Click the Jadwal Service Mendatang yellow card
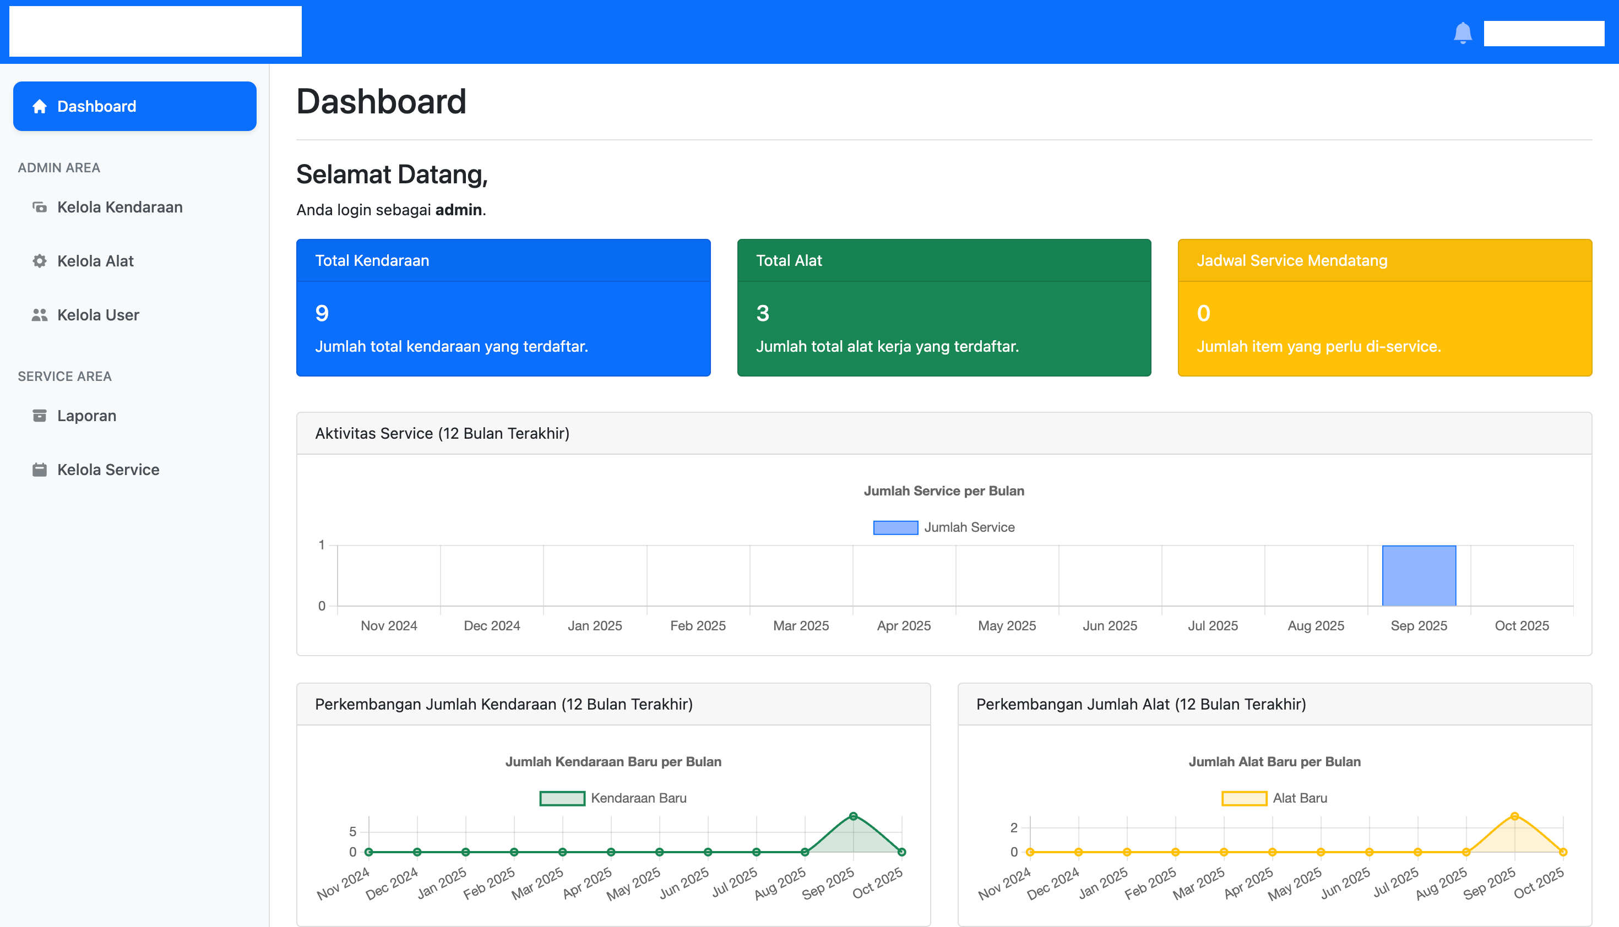This screenshot has height=927, width=1619. (1384, 308)
